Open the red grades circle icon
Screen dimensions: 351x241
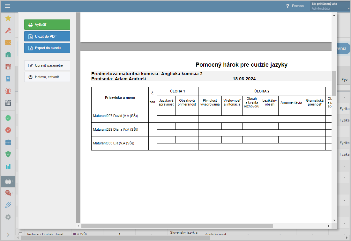pos(8,130)
